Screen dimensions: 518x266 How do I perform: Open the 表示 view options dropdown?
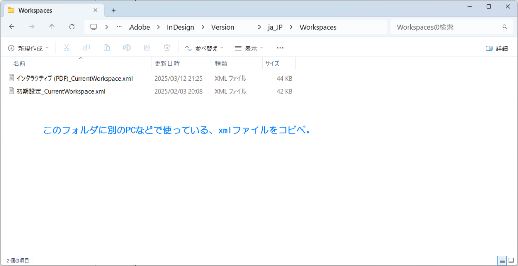point(249,48)
